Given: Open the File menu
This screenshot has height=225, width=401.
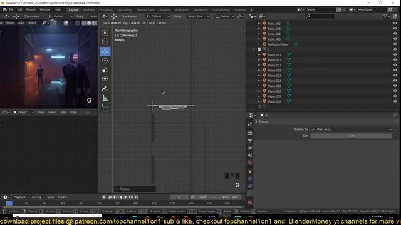Looking at the screenshot, I should pos(11,9).
